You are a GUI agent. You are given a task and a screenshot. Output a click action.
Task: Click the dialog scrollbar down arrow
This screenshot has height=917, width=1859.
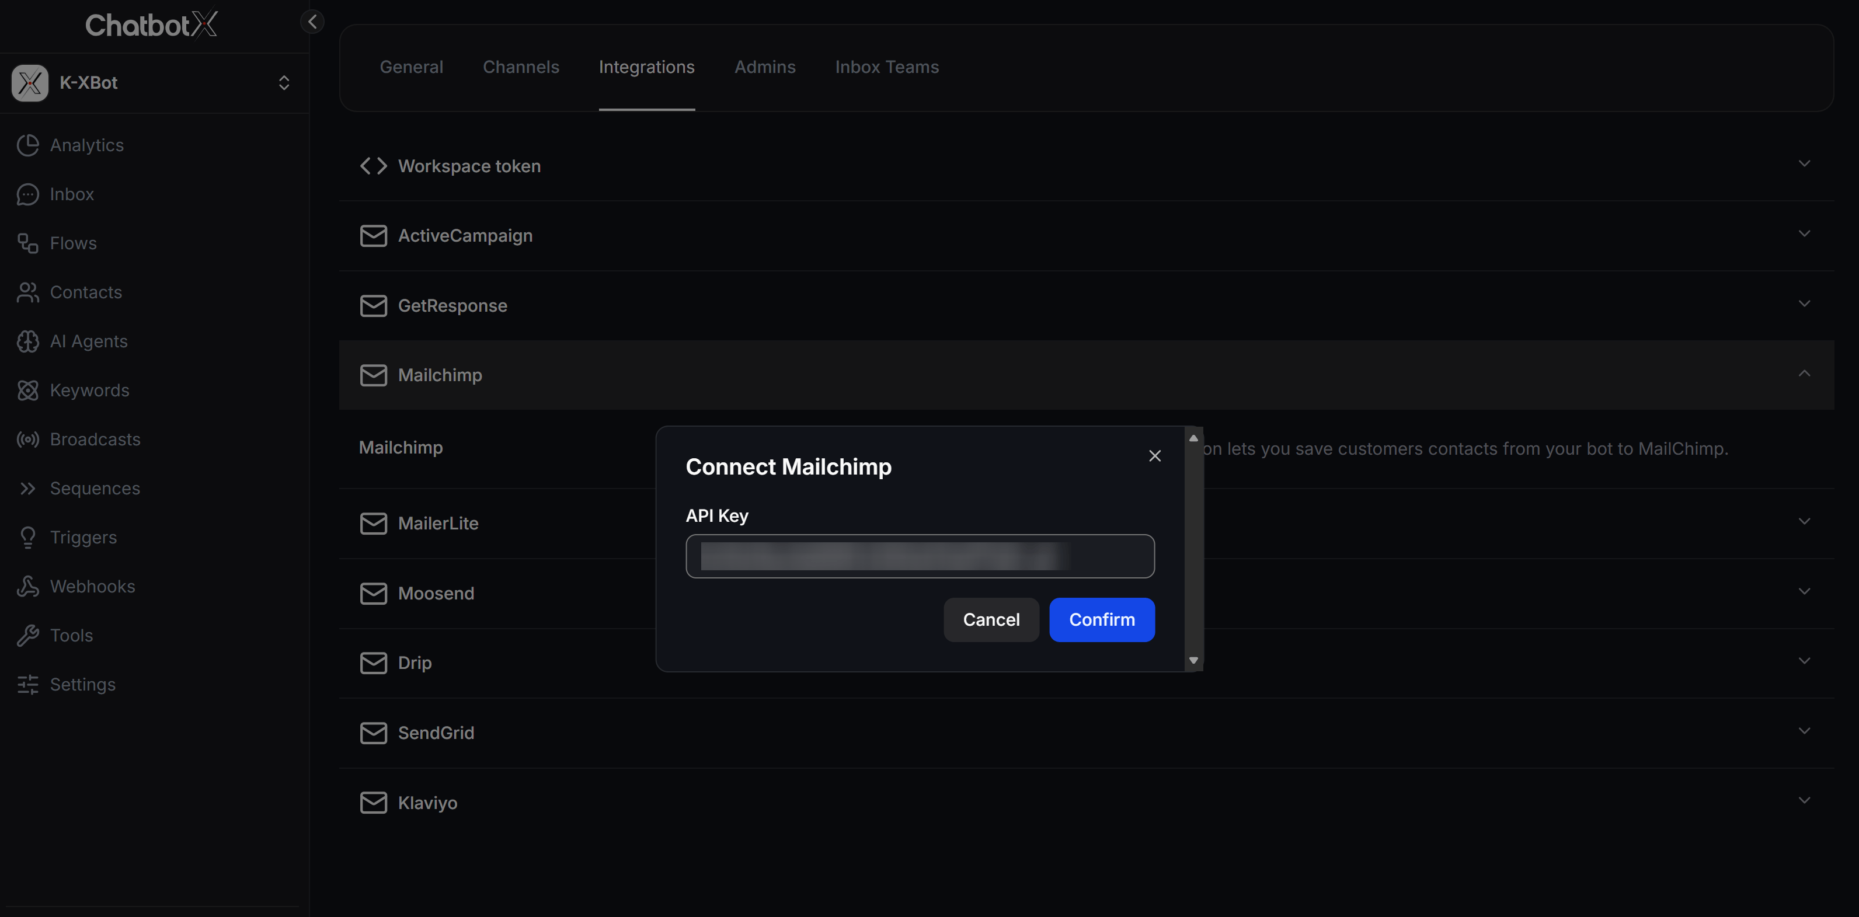[1193, 660]
